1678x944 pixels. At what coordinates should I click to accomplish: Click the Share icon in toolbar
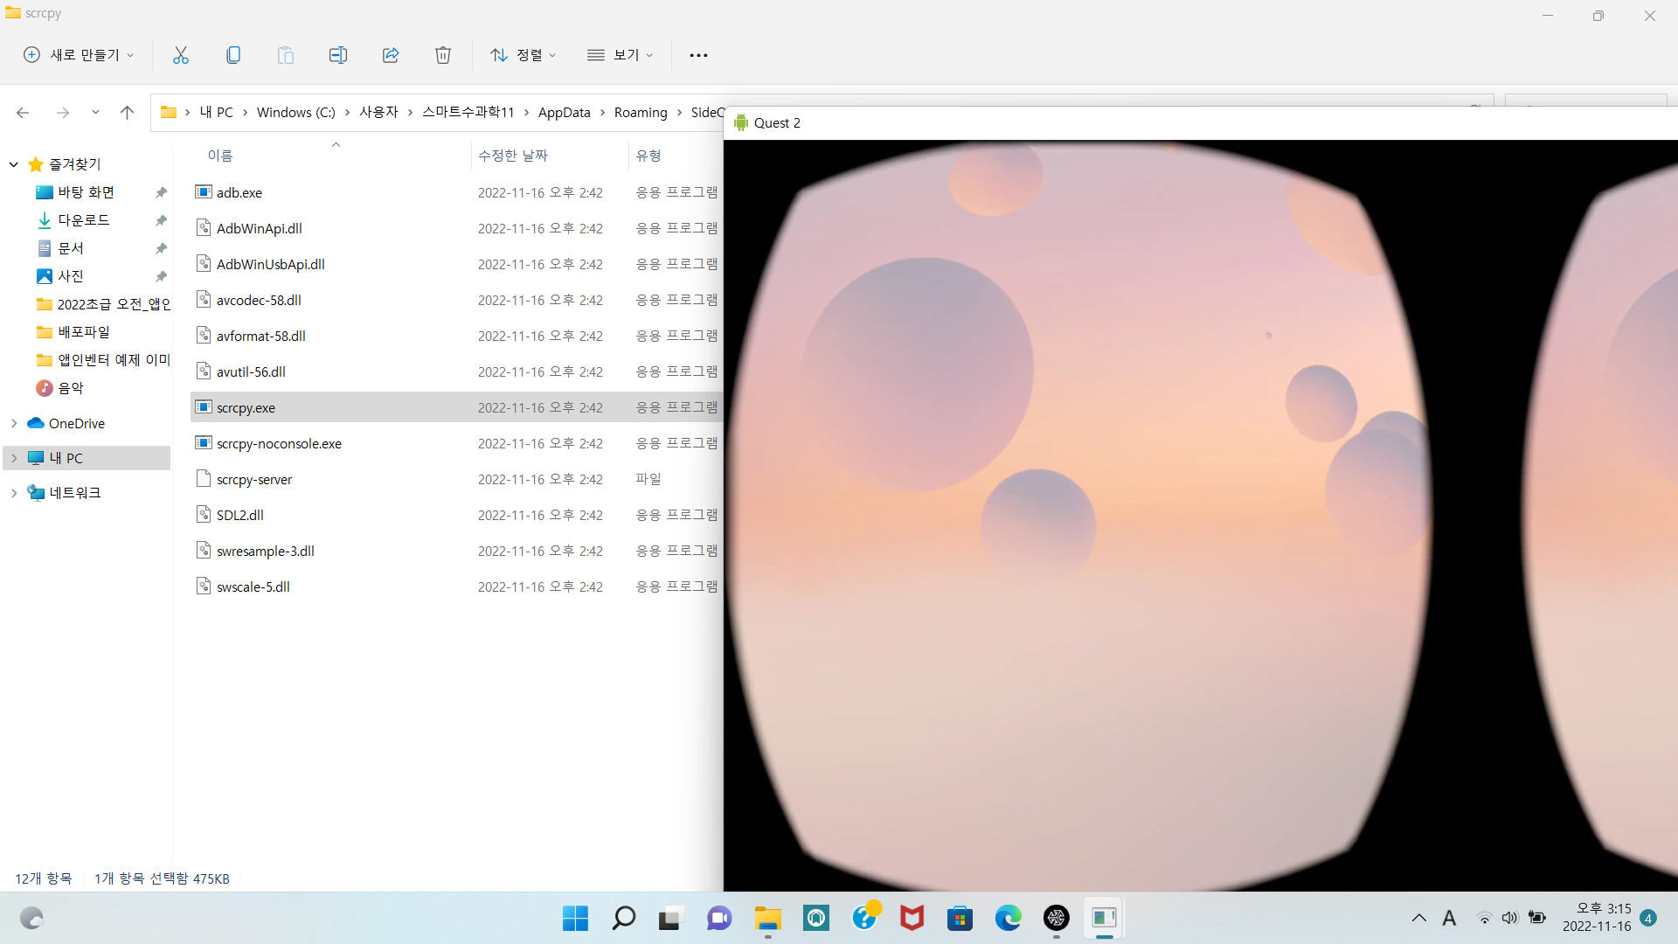[391, 55]
